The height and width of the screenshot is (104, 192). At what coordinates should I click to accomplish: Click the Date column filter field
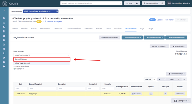point(21,88)
